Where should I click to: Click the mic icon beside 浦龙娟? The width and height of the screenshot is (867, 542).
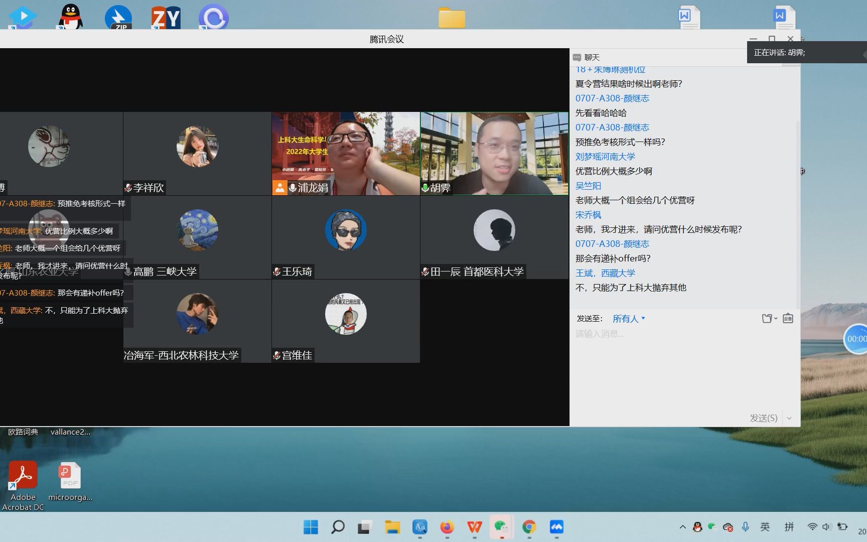tap(293, 188)
